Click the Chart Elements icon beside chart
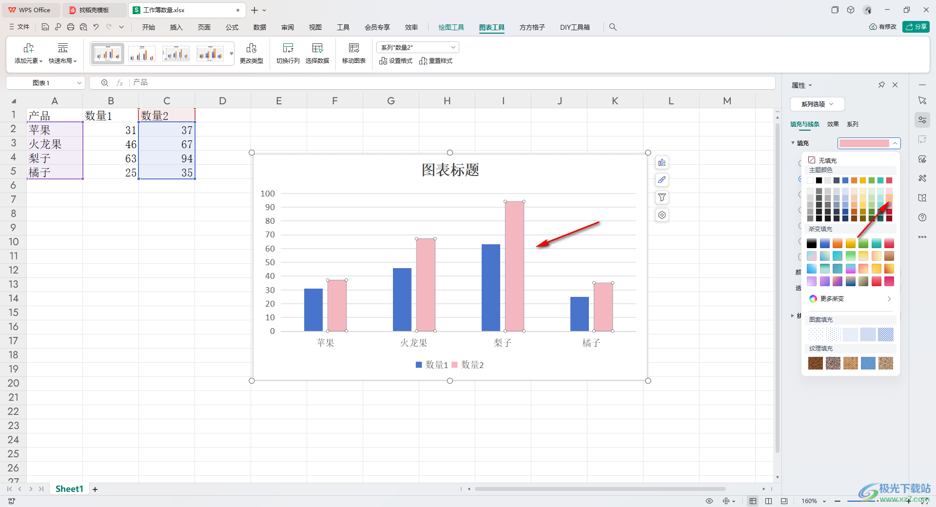Screen dimensions: 936x507 point(662,163)
